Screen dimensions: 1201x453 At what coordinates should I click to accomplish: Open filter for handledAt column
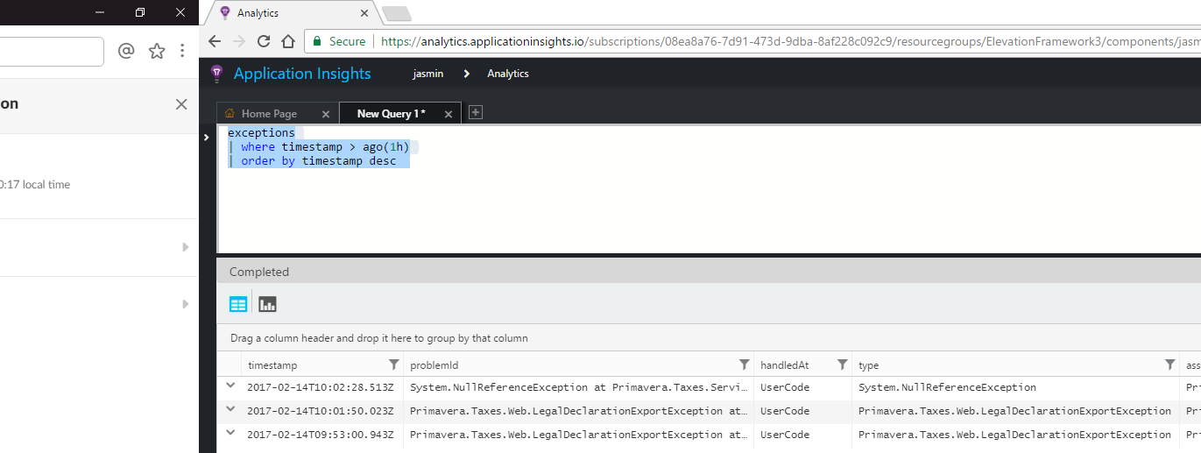tap(842, 364)
